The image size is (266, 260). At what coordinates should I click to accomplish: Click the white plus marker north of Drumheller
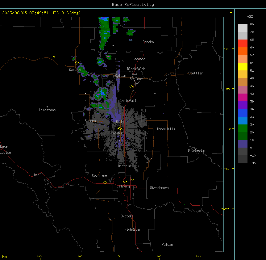(189, 116)
